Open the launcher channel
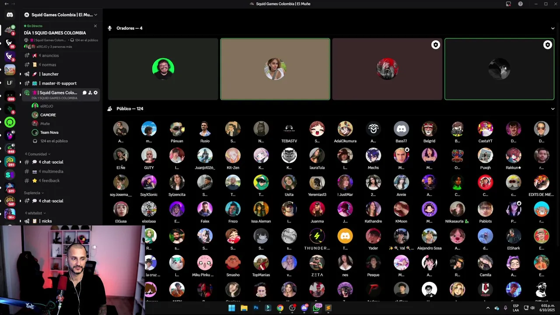560x315 pixels. pos(61,74)
